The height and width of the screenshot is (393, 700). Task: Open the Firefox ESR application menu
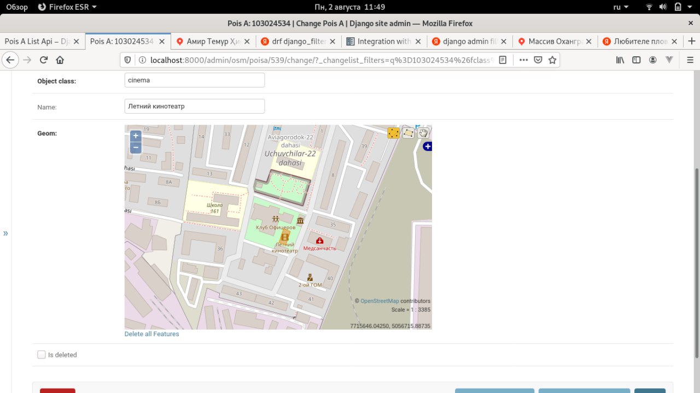pyautogui.click(x=68, y=7)
